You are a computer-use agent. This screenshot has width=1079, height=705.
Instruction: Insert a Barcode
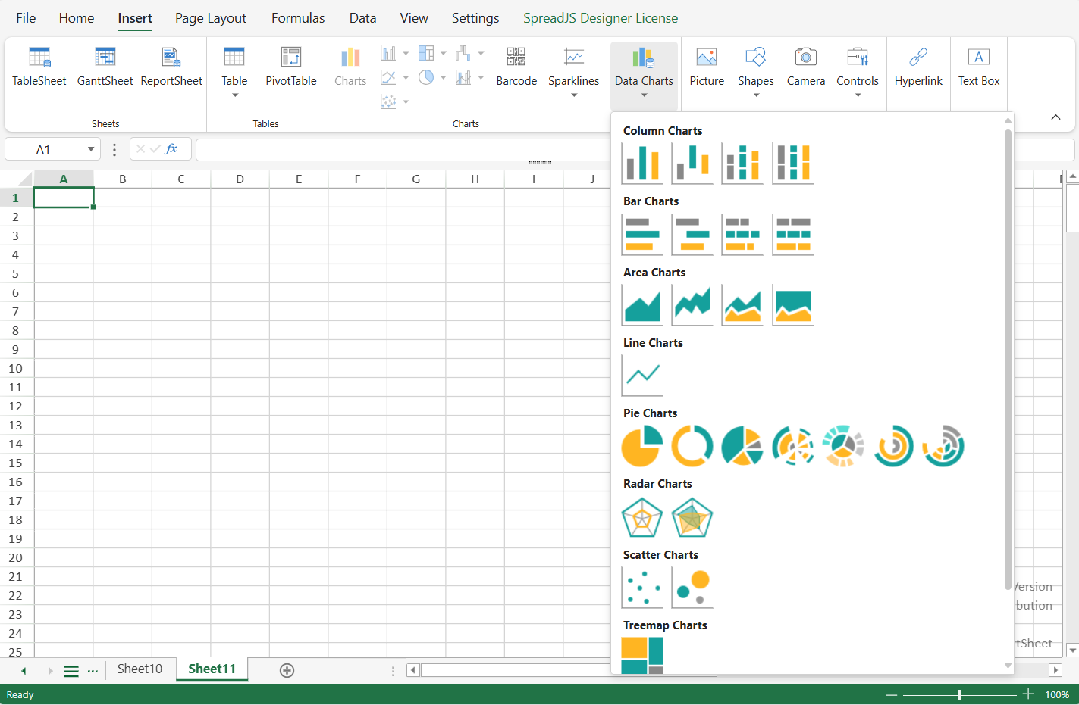(516, 67)
